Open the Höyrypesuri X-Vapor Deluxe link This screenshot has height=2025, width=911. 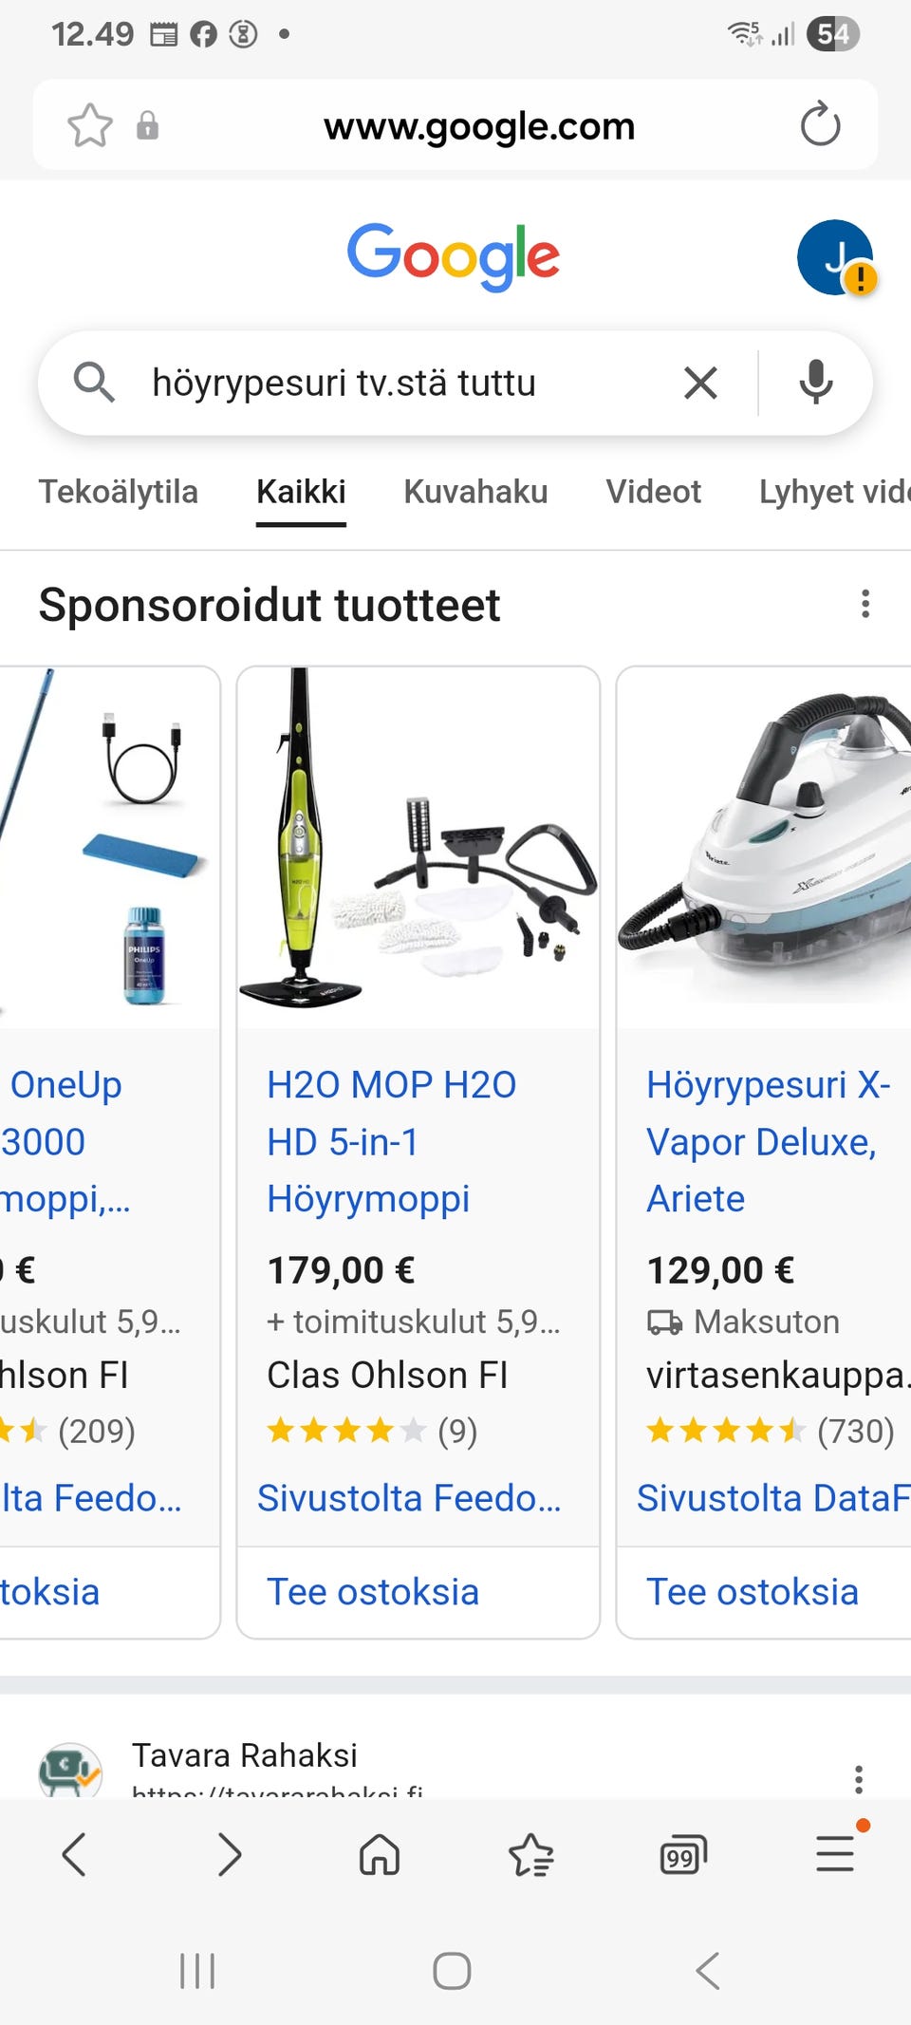(769, 1141)
